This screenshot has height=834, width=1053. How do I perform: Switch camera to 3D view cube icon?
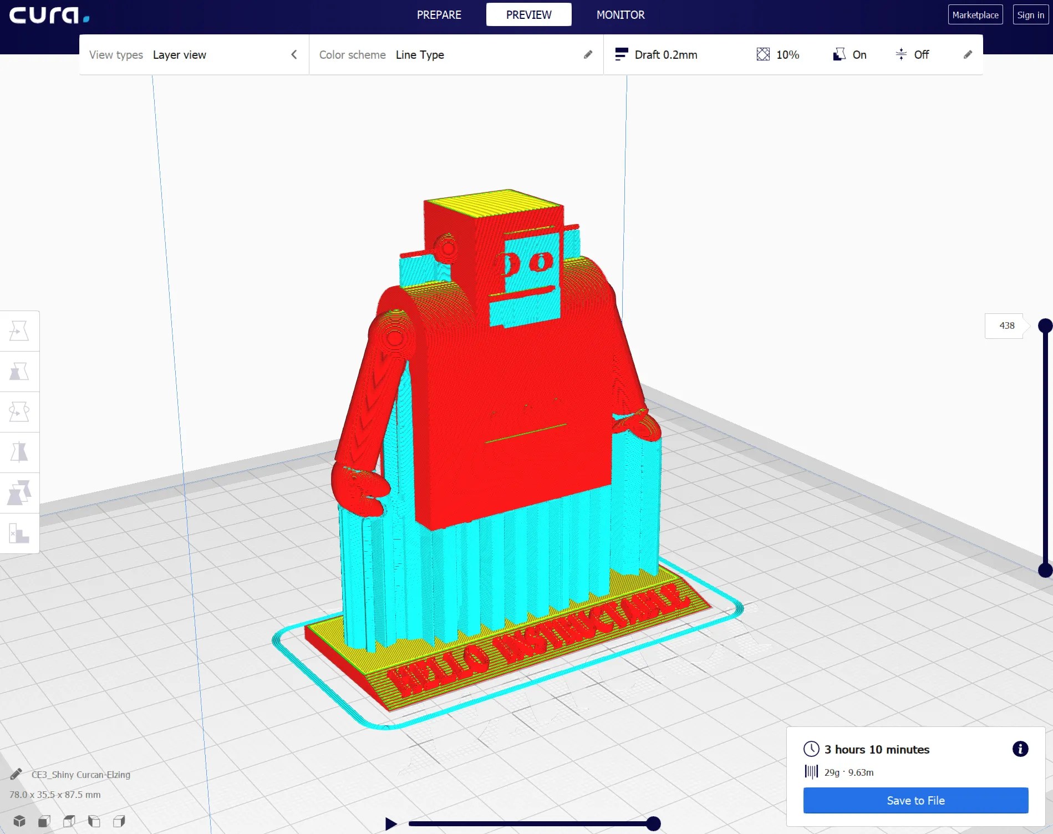point(21,821)
